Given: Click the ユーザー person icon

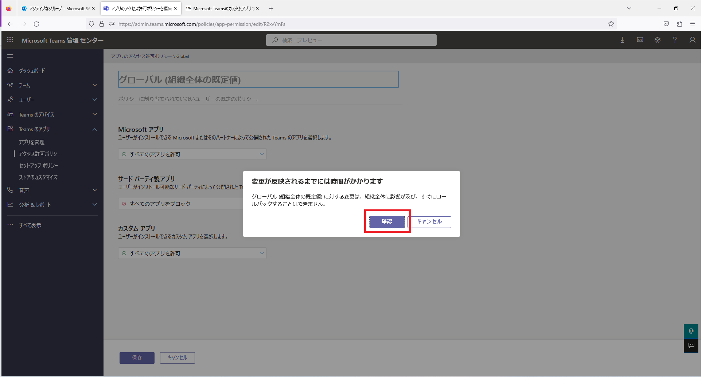Looking at the screenshot, I should (x=10, y=99).
